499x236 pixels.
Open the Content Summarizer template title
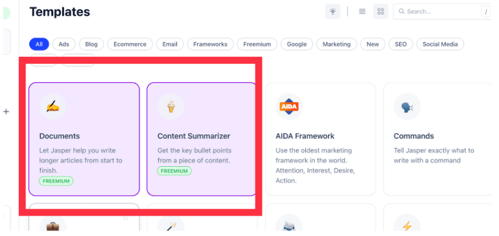(x=194, y=136)
